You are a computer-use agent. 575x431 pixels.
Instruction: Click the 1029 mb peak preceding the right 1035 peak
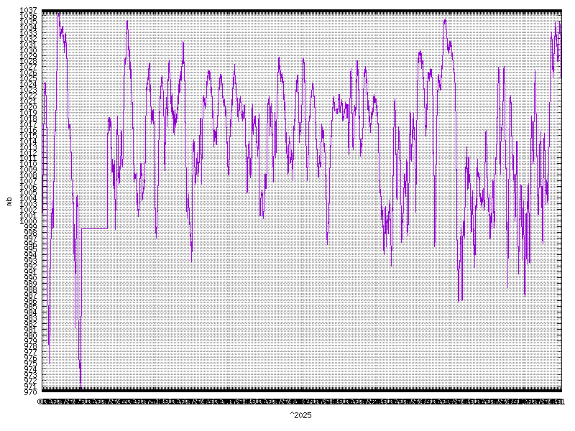point(420,52)
